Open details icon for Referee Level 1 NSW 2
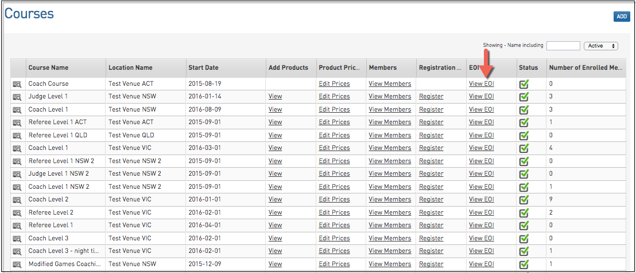The height and width of the screenshot is (273, 636). pos(17,161)
